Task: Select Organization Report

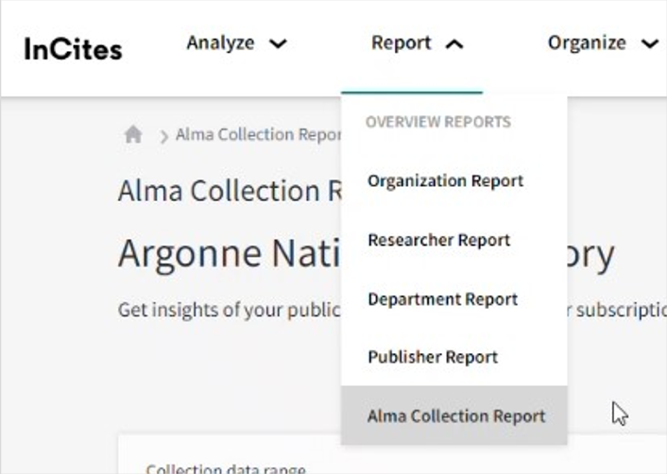Action: pyautogui.click(x=453, y=181)
